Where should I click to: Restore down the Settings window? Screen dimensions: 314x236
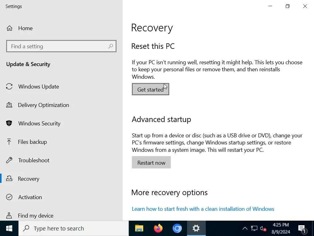coord(288,6)
